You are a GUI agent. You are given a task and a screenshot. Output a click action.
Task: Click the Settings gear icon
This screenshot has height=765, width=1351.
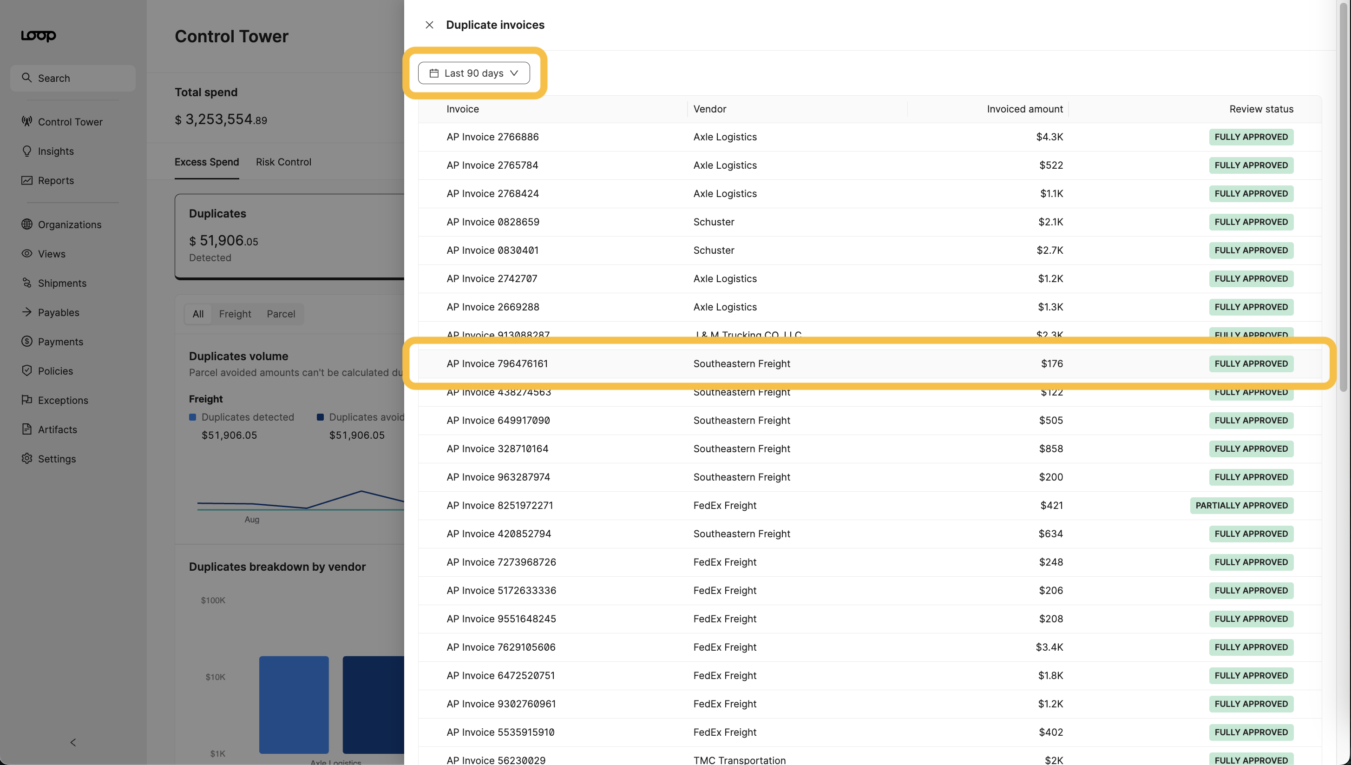click(27, 459)
